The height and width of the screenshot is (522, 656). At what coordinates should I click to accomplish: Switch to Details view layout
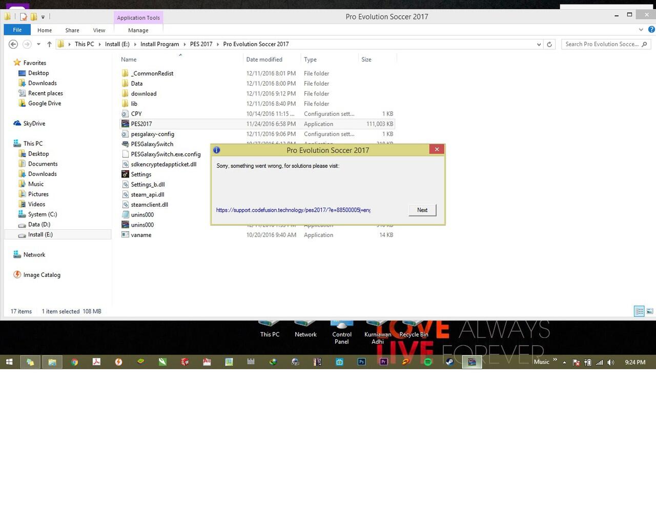click(x=639, y=311)
